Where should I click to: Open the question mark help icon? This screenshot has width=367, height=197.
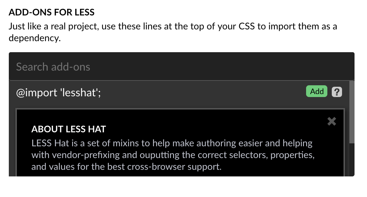(337, 92)
